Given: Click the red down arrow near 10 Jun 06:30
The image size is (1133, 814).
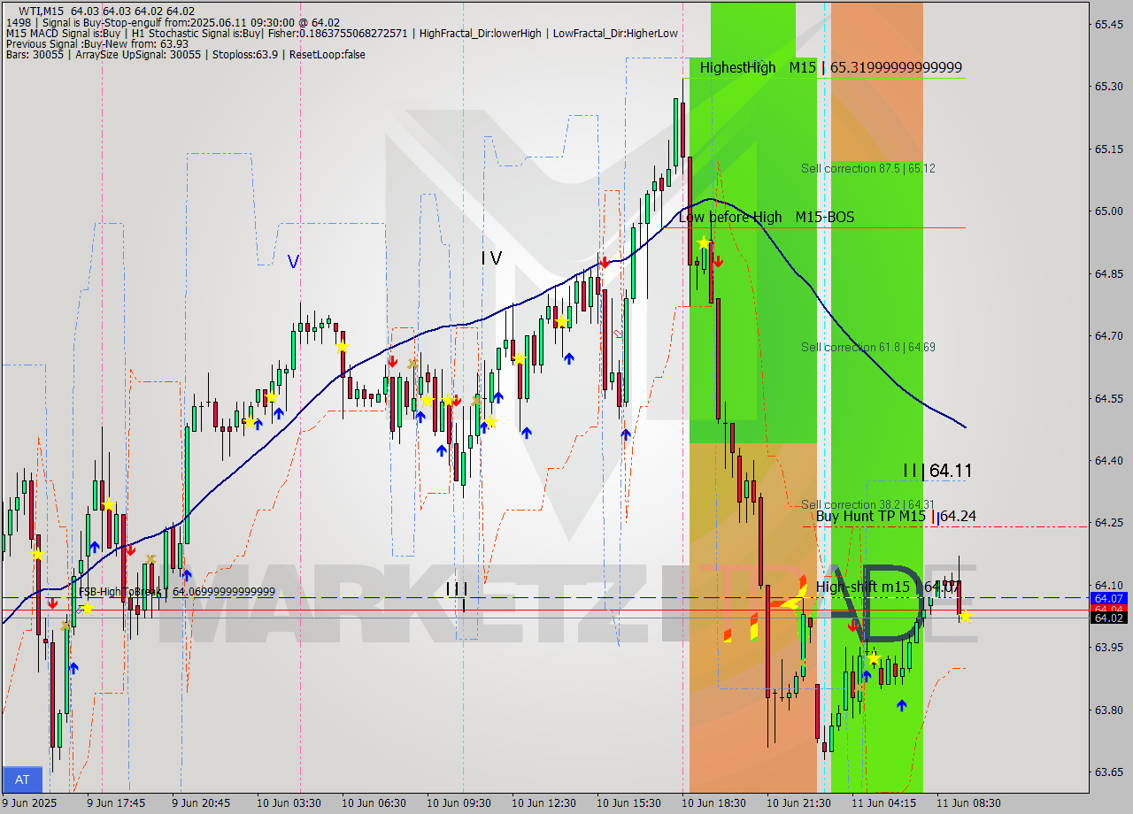Looking at the screenshot, I should pyautogui.click(x=393, y=361).
